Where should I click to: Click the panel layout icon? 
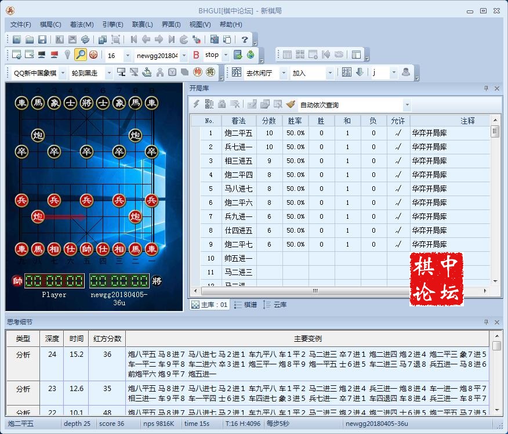pyautogui.click(x=356, y=55)
